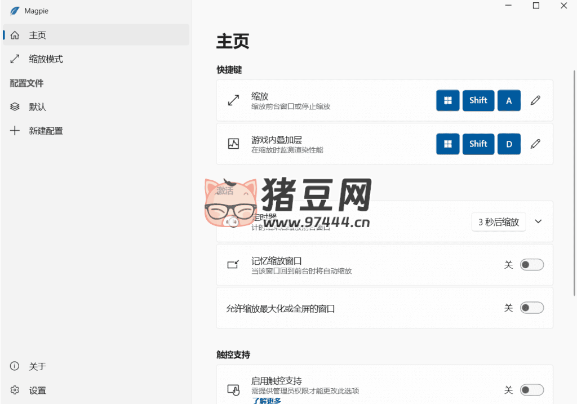577x404 pixels.
Task: Click the 启用触控支持 touch icon
Action: click(x=233, y=389)
